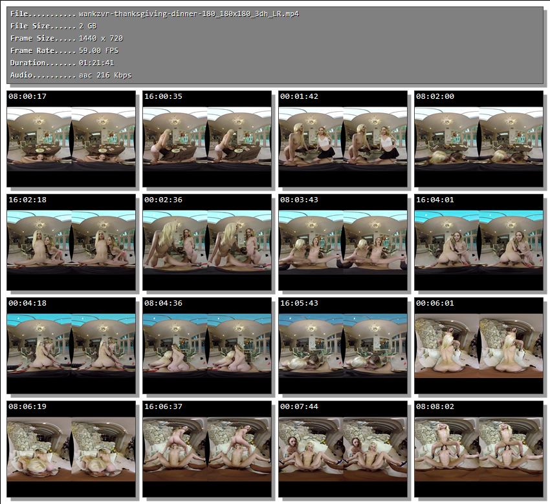
Task: Pick the frame labeled 08:02:00
Action: pyautogui.click(x=479, y=139)
